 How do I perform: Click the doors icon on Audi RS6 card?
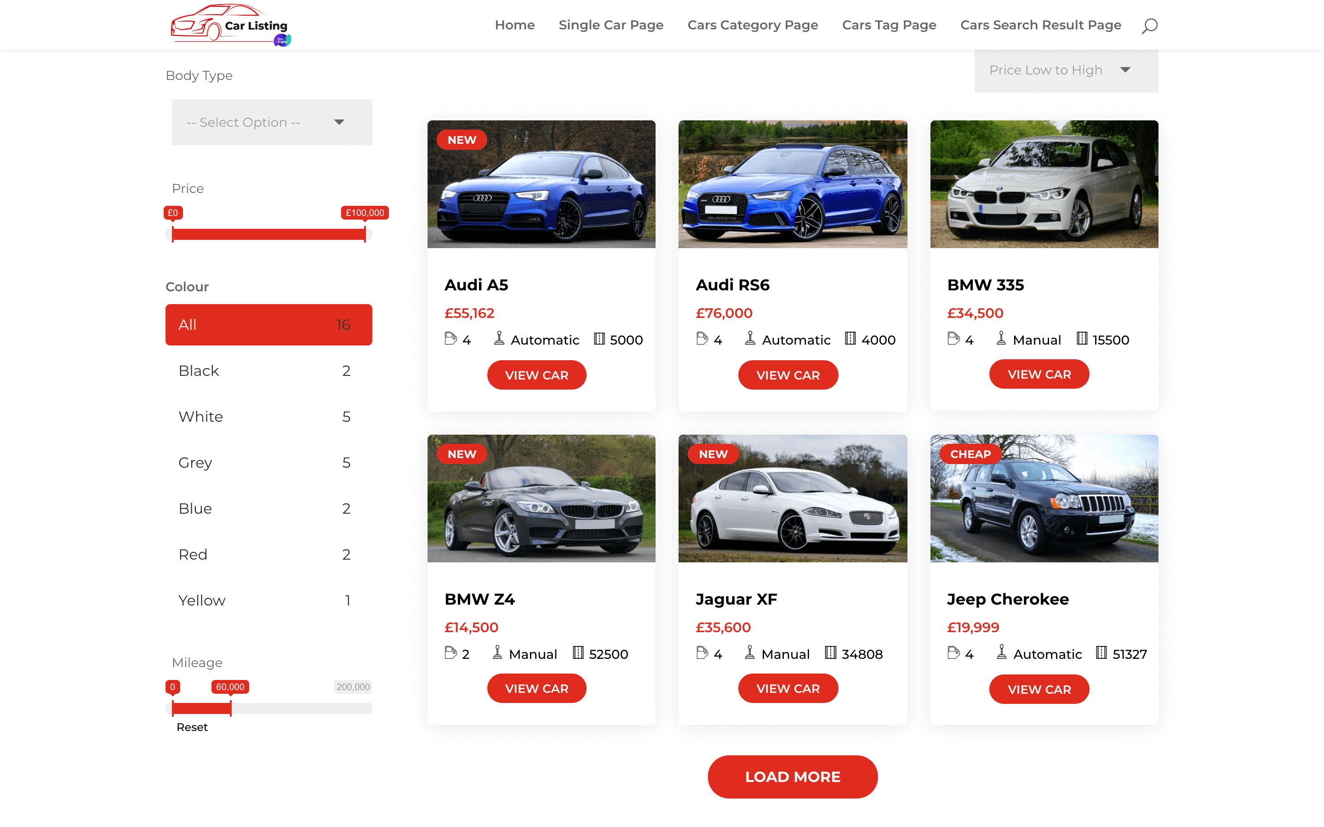click(x=702, y=339)
